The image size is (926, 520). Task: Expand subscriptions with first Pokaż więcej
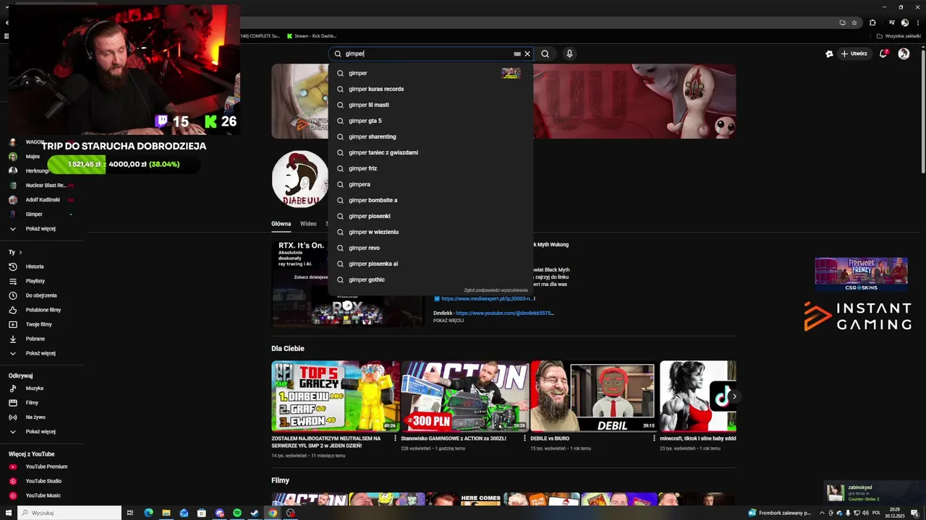41,229
